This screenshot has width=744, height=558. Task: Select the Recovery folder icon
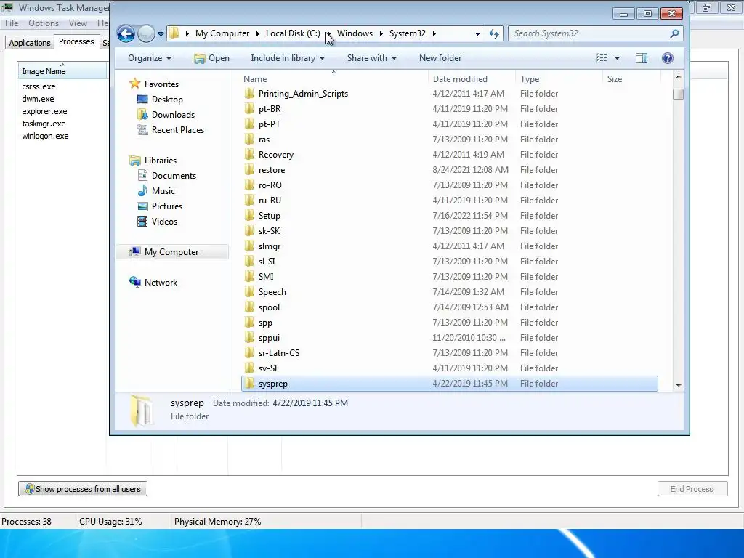(x=250, y=154)
